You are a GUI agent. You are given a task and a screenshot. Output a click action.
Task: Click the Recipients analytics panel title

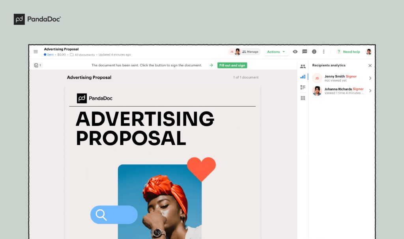pyautogui.click(x=329, y=65)
